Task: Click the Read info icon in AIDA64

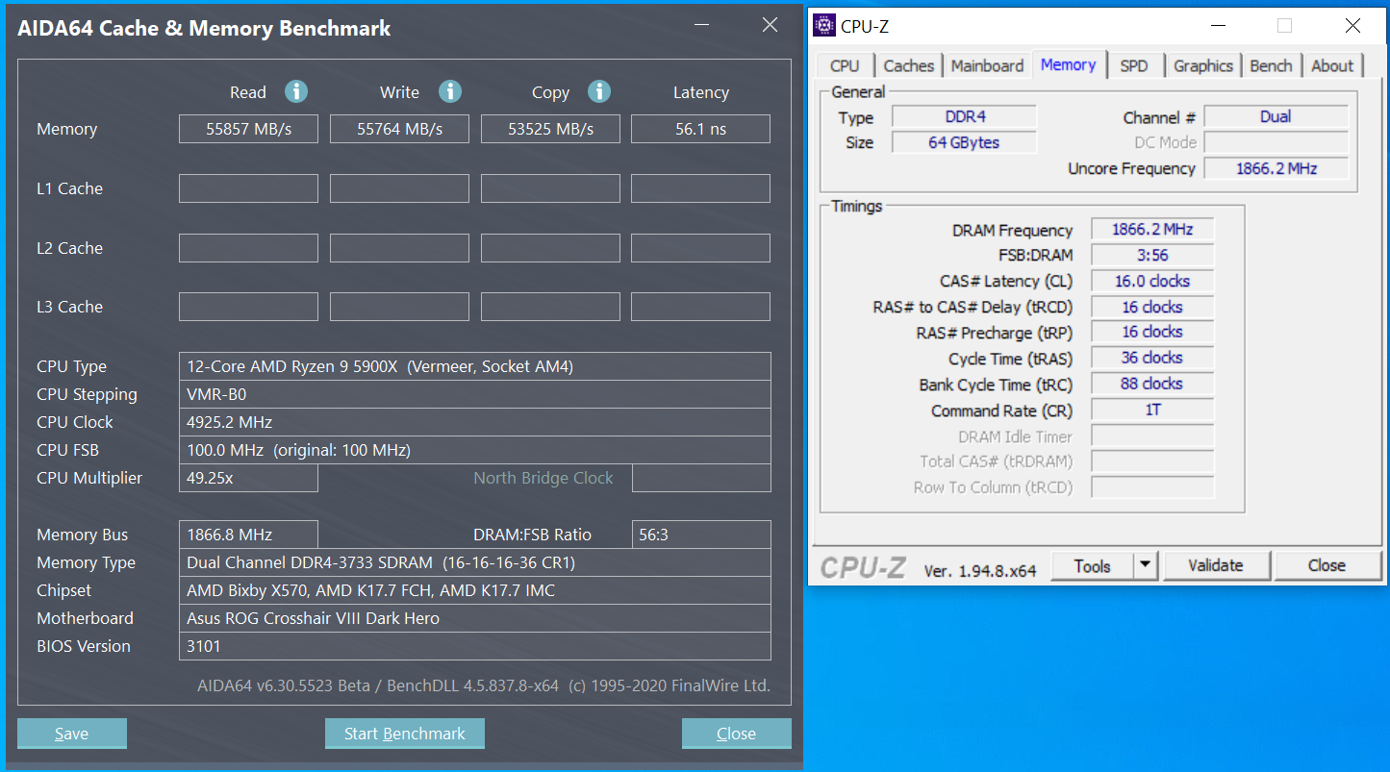Action: point(296,91)
